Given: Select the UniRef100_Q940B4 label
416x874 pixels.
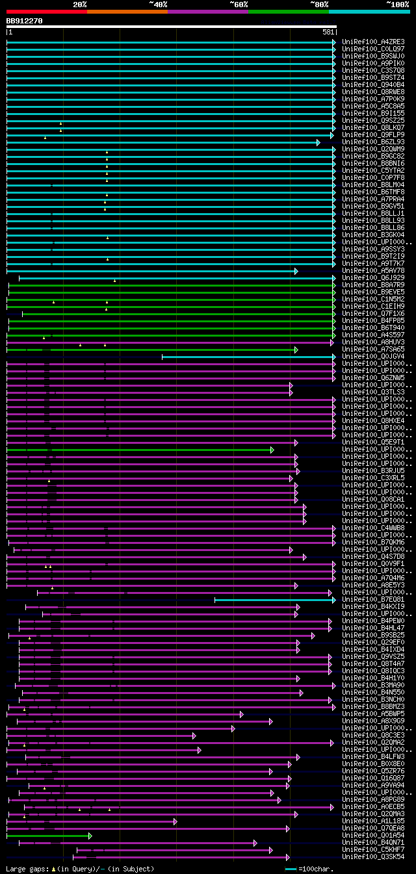Looking at the screenshot, I should coord(373,84).
